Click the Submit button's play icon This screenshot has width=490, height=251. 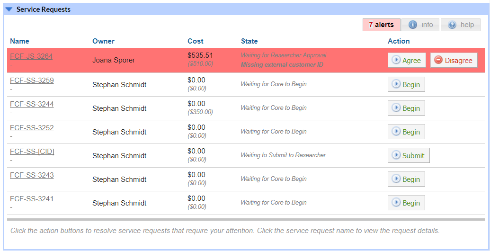point(396,155)
